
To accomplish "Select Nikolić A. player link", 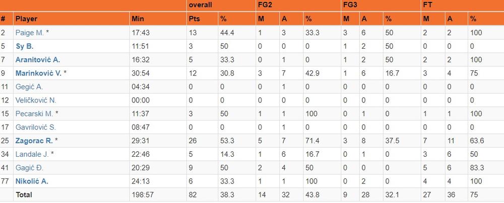I will click(32, 181).
